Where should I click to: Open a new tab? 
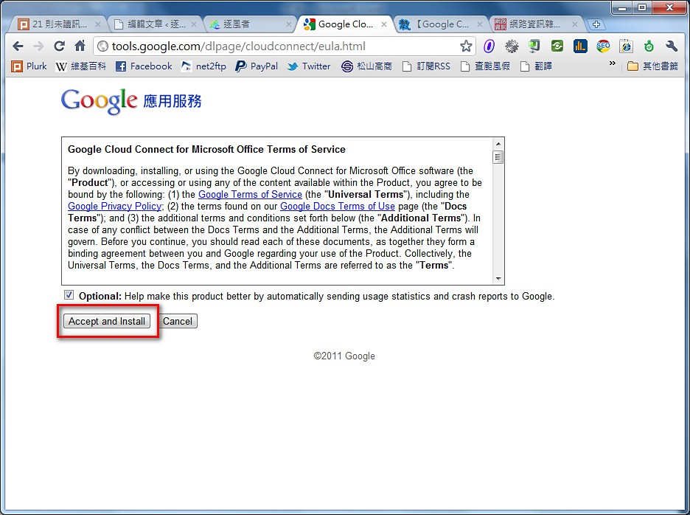[x=596, y=24]
